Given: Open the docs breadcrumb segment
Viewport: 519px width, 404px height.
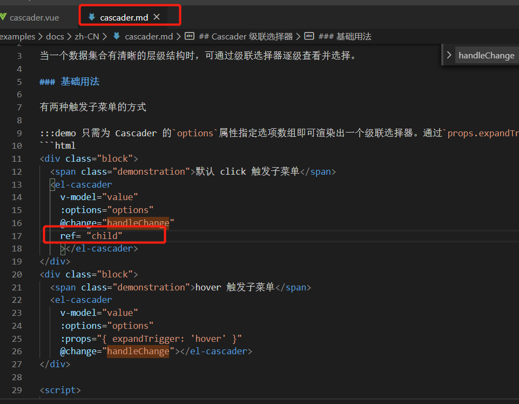Looking at the screenshot, I should (x=55, y=36).
